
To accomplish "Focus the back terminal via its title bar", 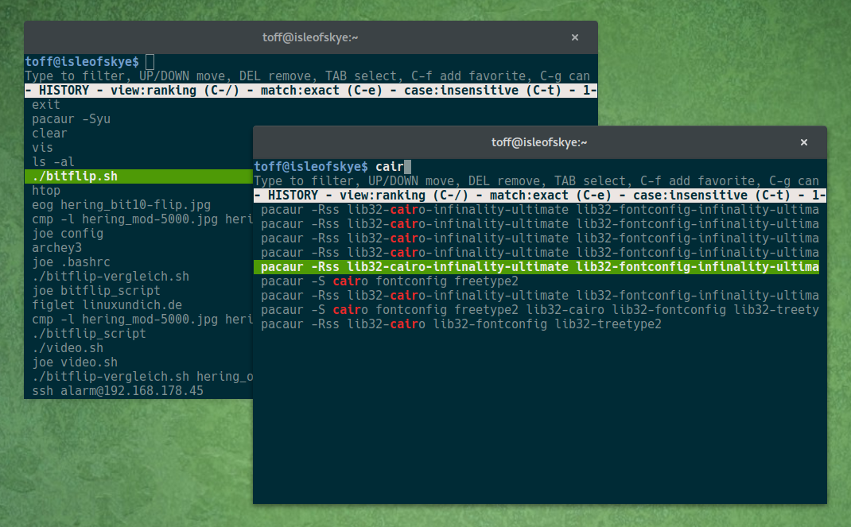I will [310, 37].
